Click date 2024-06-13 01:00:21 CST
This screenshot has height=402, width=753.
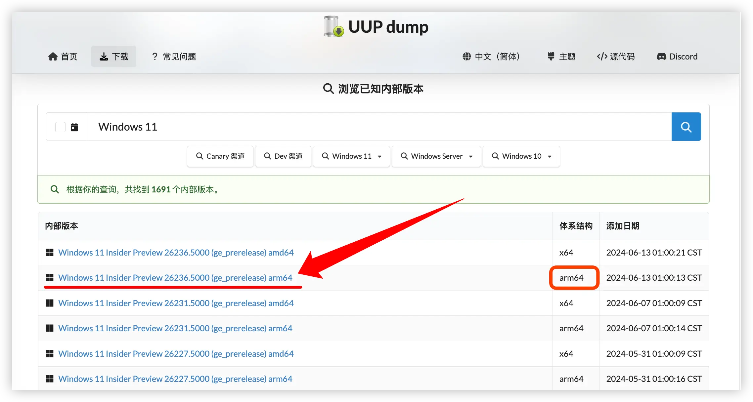click(x=654, y=253)
